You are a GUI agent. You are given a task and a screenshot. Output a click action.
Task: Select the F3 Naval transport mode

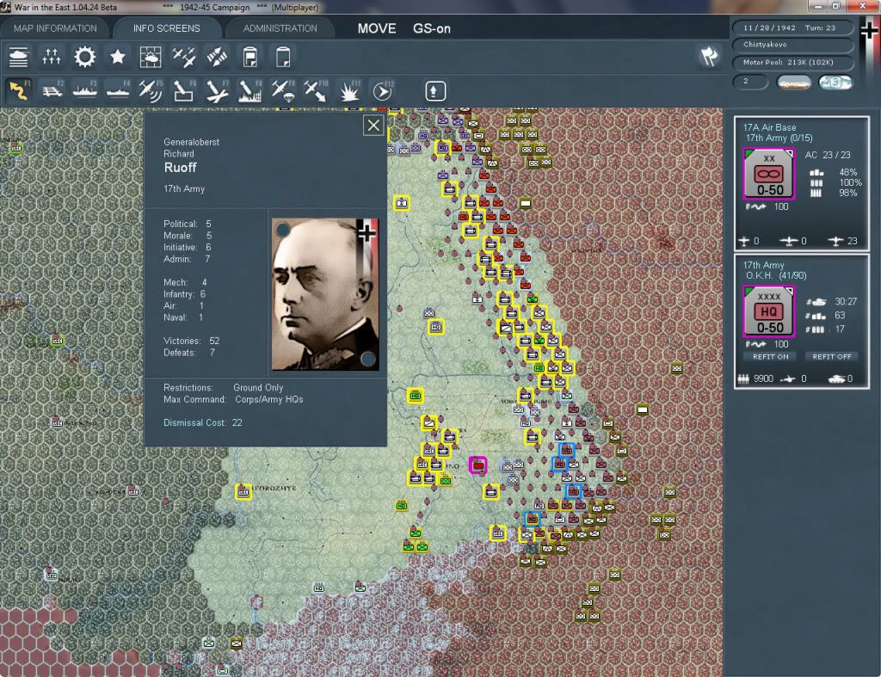[x=85, y=90]
